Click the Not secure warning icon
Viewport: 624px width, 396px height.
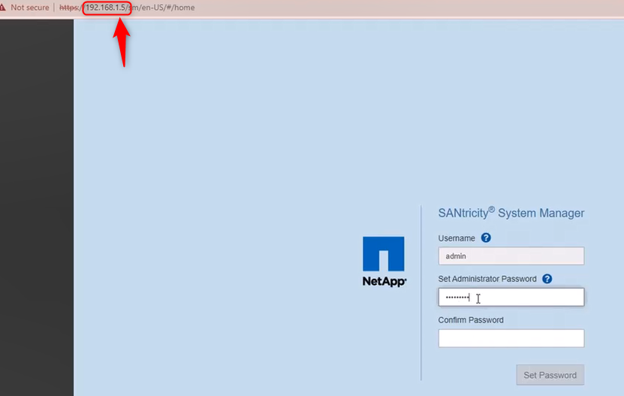(2, 8)
